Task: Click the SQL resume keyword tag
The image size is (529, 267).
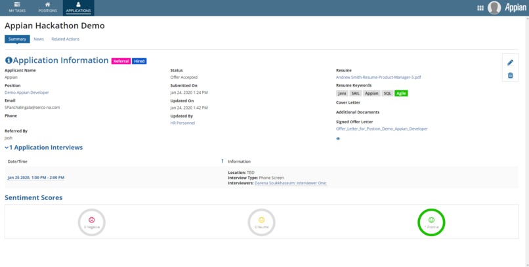Action: pos(388,93)
